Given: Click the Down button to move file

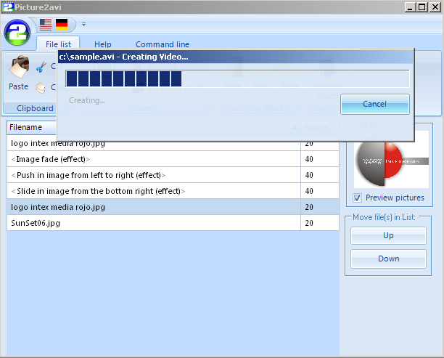Looking at the screenshot, I should point(388,259).
